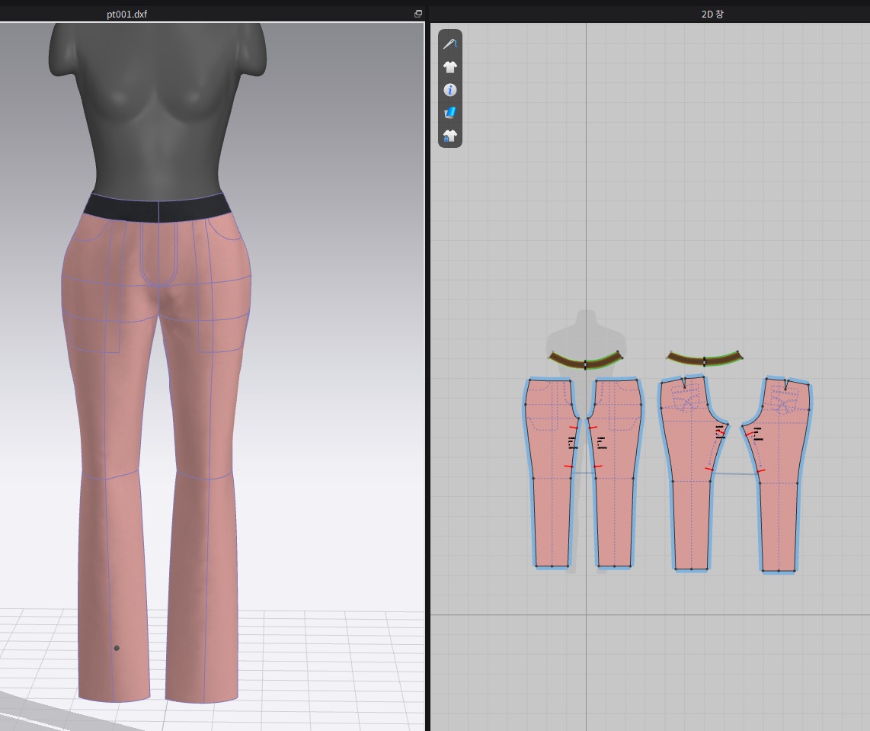Select the 2D 창 window title
This screenshot has height=731, width=870.
coord(713,14)
